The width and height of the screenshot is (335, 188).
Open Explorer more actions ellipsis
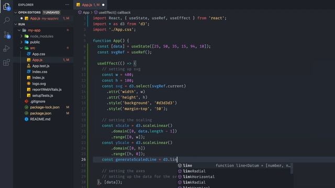(x=67, y=5)
